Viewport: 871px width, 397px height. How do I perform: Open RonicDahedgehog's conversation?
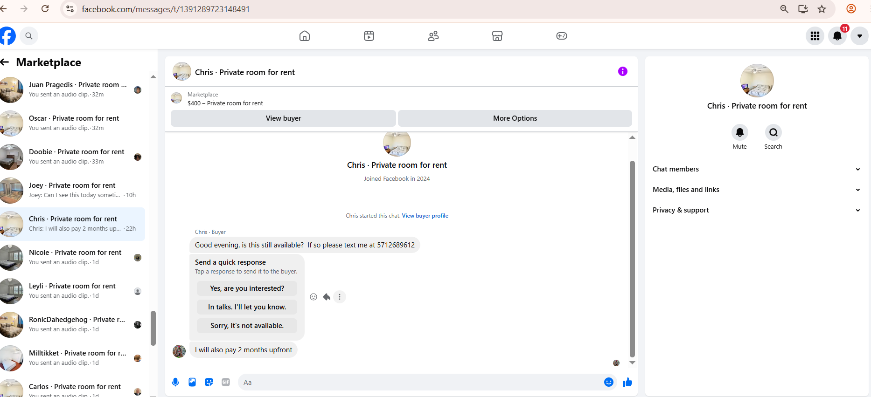coord(72,325)
